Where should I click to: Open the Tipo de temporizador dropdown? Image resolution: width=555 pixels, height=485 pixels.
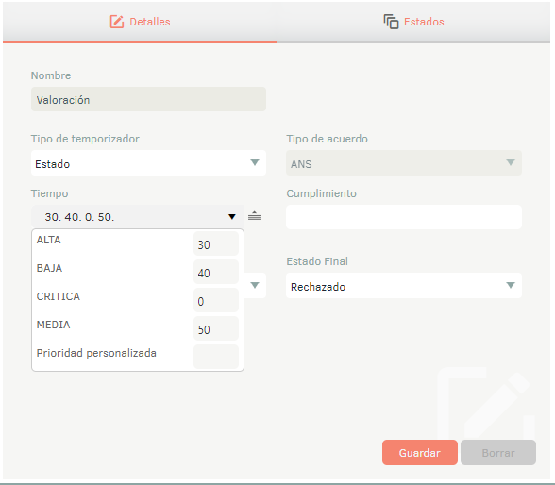click(x=148, y=162)
